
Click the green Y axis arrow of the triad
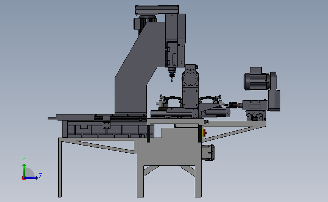pyautogui.click(x=24, y=171)
